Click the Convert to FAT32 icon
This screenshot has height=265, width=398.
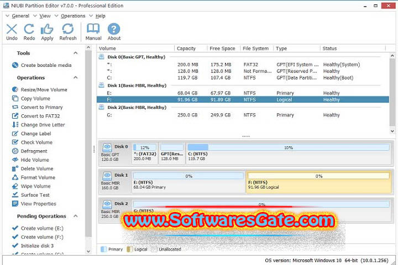[x=15, y=116]
